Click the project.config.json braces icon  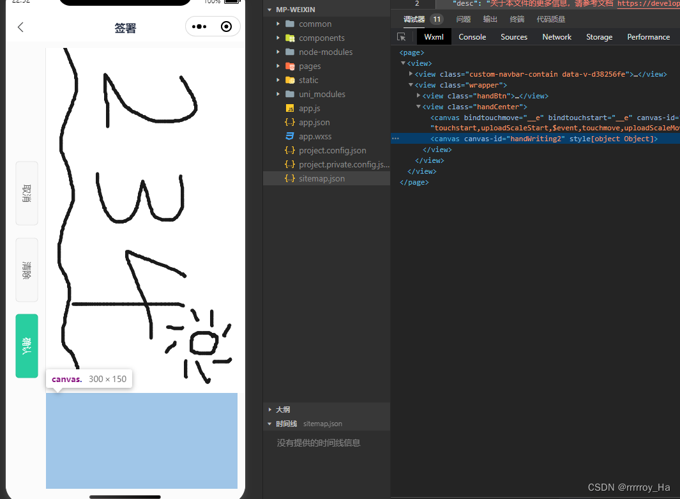click(290, 151)
